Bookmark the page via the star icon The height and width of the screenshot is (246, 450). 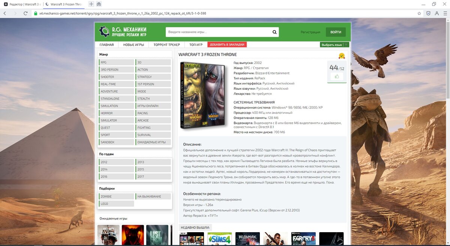[420, 12]
